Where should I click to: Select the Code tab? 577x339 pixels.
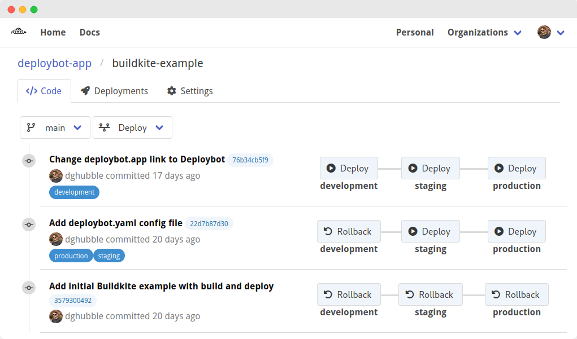tap(44, 91)
